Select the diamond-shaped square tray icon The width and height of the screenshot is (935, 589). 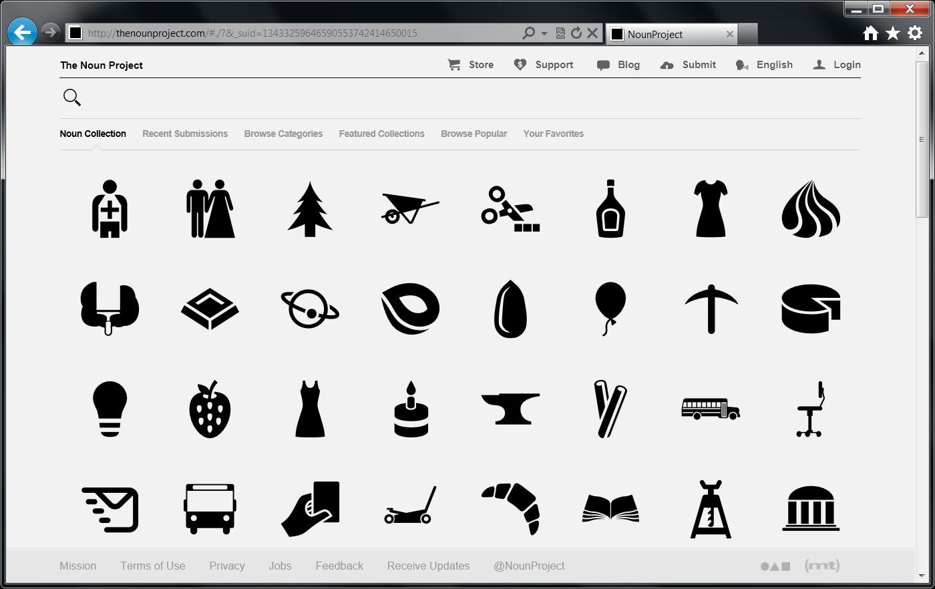click(x=210, y=309)
